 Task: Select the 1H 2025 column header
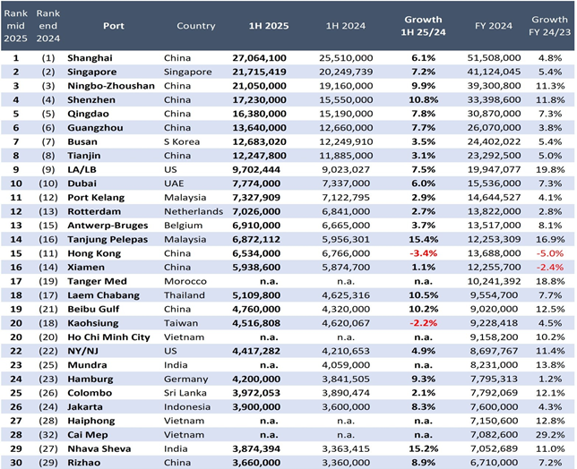269,26
